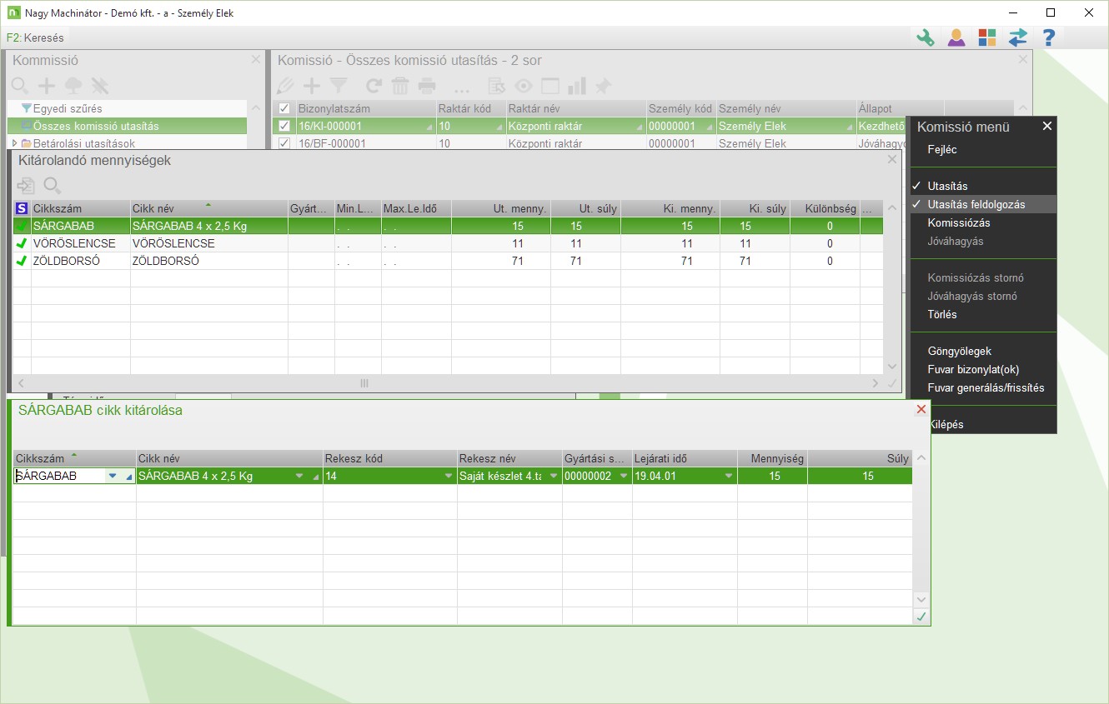Toggle checkbox for row 16/KI-000001
Viewport: 1109px width, 704px height.
(x=284, y=126)
